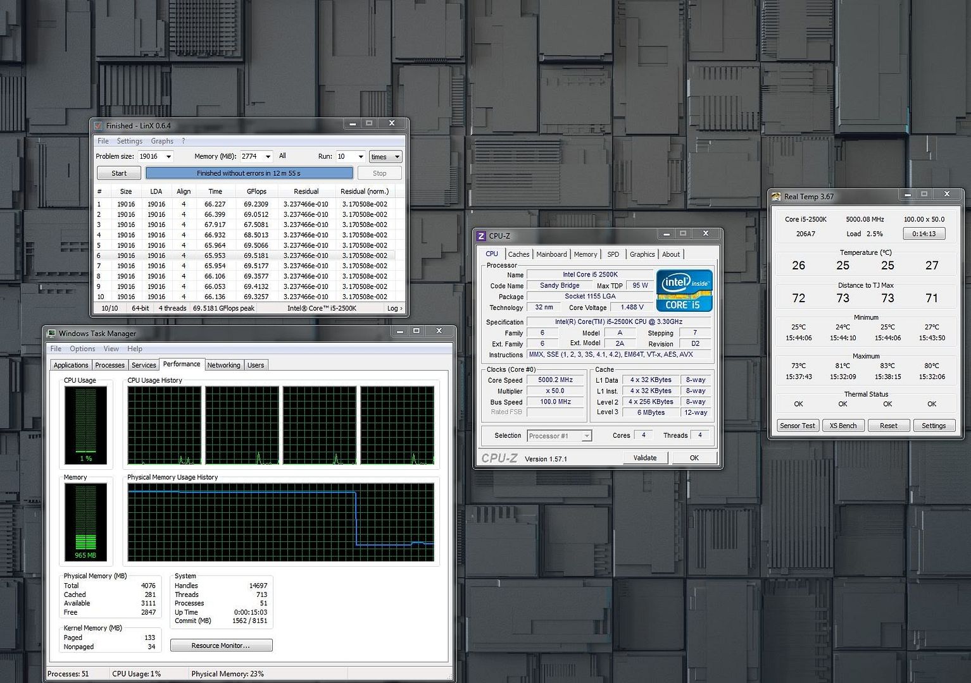Click the Up Time 0:00:15:03 value in Task Manager
The width and height of the screenshot is (971, 683).
click(x=251, y=612)
